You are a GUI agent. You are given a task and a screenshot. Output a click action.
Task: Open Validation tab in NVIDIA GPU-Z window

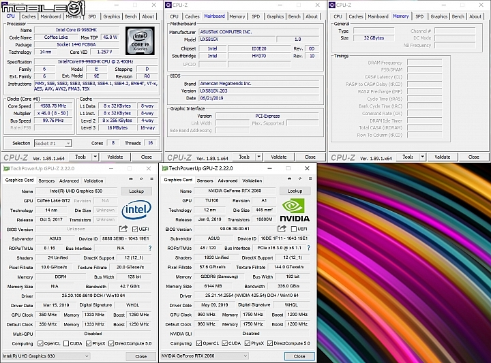click(x=252, y=180)
